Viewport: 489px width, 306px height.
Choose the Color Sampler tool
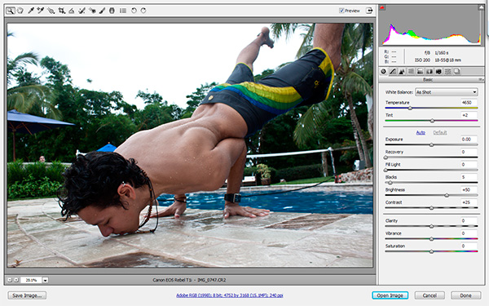click(41, 11)
